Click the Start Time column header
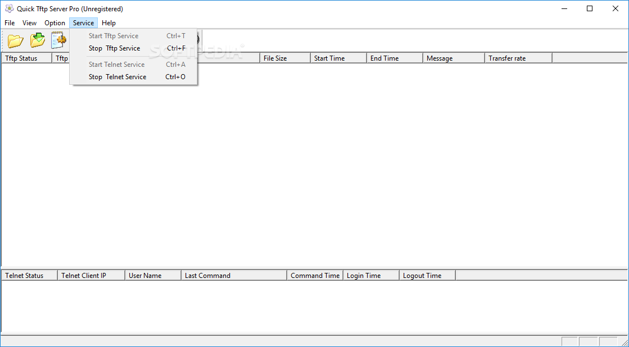This screenshot has width=629, height=347. 338,58
